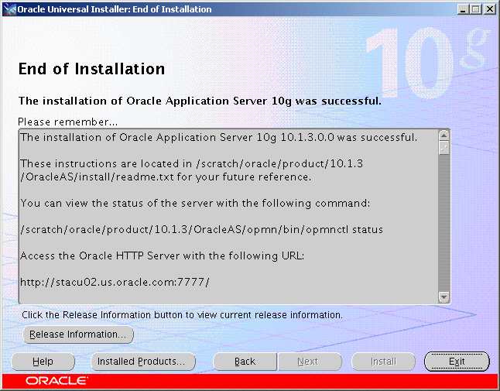Click the Exit button

click(457, 362)
